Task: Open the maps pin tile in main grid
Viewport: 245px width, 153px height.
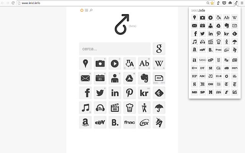Action: pyautogui.click(x=85, y=63)
